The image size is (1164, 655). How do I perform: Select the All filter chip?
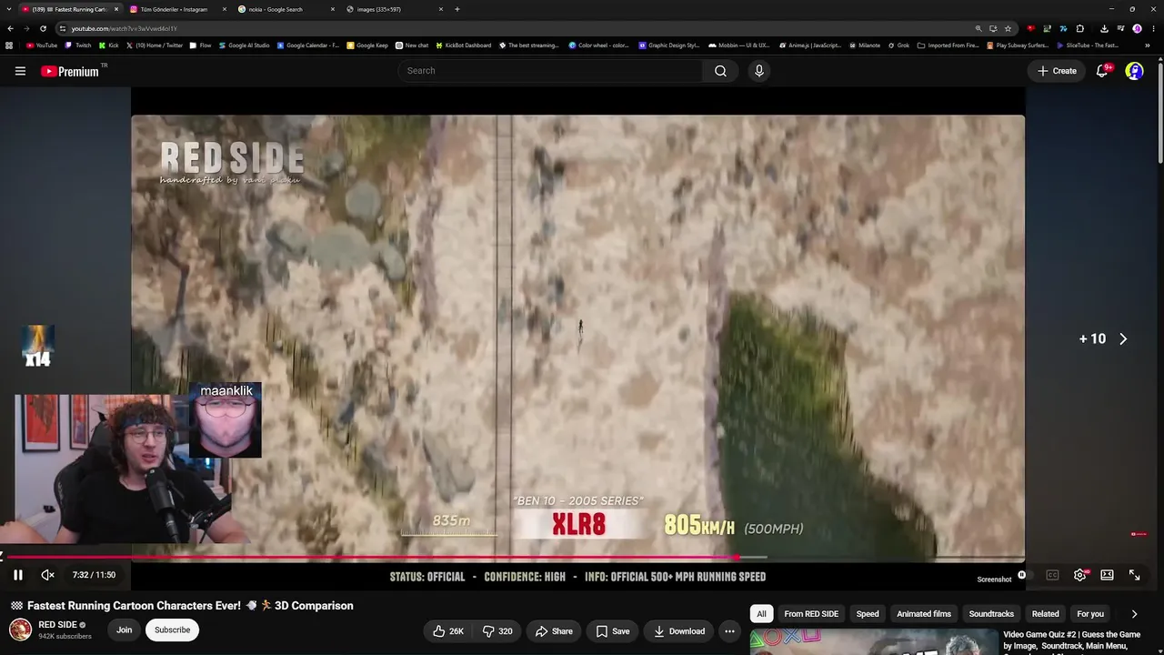click(761, 614)
